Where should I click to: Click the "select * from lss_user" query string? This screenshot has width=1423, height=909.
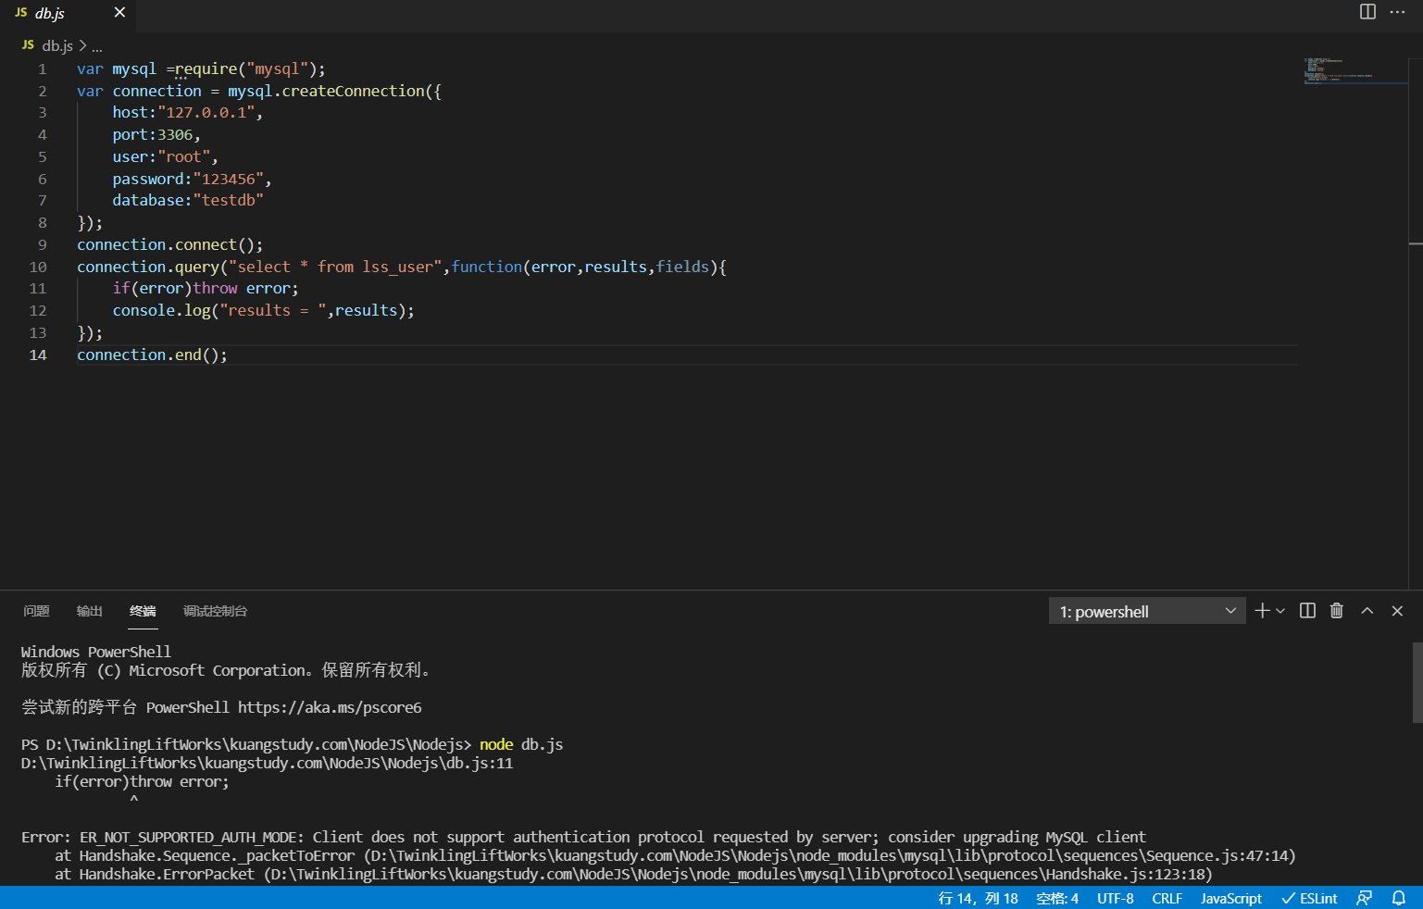coord(335,267)
